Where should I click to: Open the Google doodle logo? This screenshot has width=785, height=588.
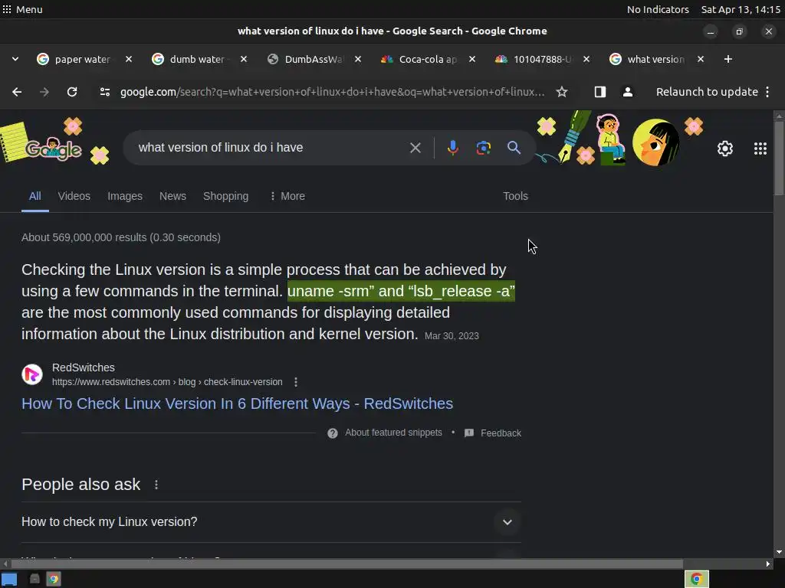(54, 149)
